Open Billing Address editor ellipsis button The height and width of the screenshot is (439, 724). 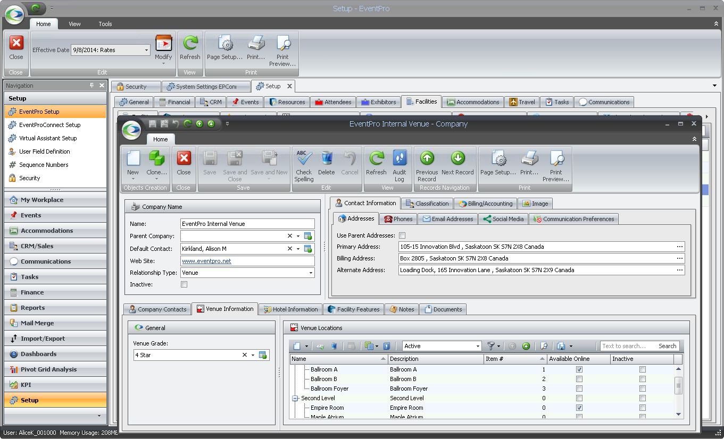click(680, 258)
